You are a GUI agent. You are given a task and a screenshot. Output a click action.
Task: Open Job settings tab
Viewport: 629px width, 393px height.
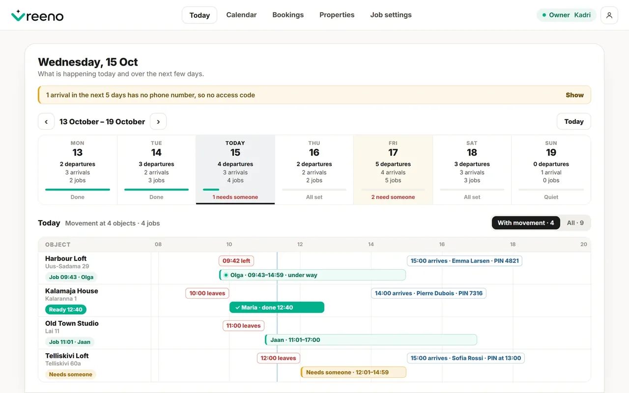[x=391, y=15]
